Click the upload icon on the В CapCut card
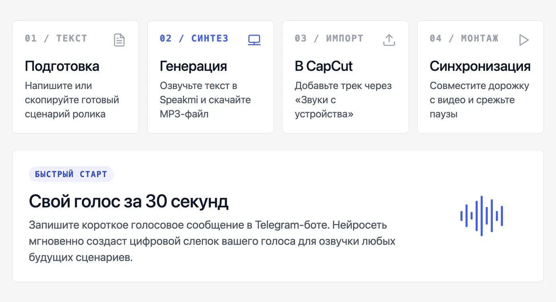The width and height of the screenshot is (556, 302). pos(389,40)
